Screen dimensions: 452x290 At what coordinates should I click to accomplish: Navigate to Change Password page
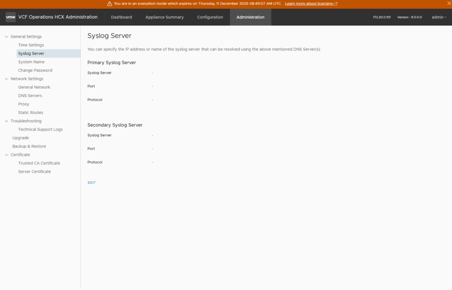(x=35, y=71)
